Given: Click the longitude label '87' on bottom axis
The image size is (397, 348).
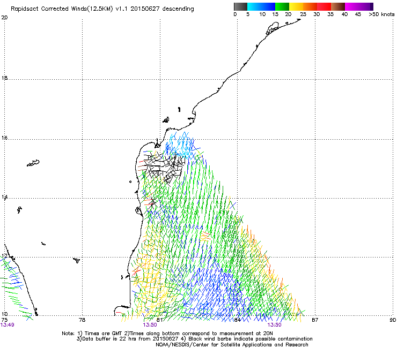Looking at the screenshot, I should [x=315, y=320].
